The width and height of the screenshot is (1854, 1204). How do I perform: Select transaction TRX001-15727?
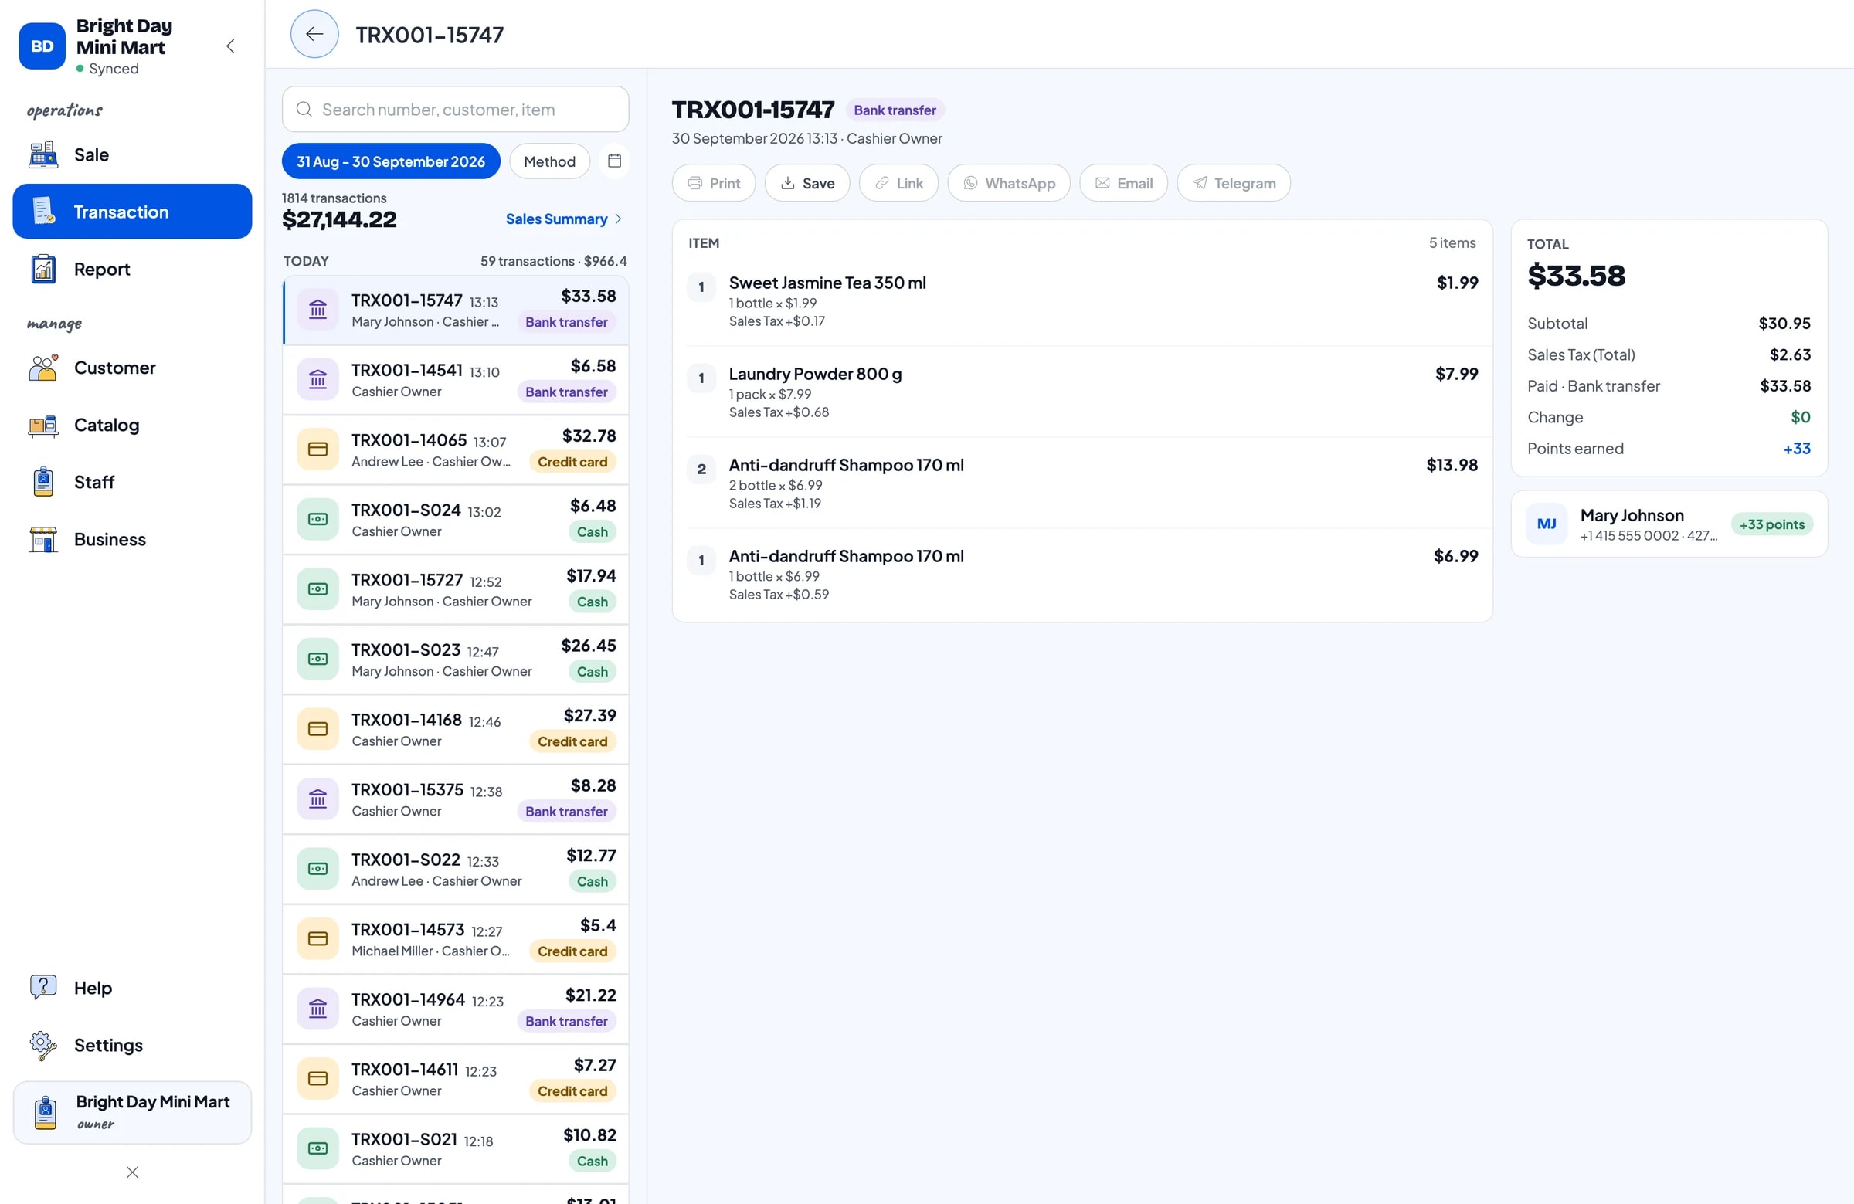pyautogui.click(x=455, y=589)
